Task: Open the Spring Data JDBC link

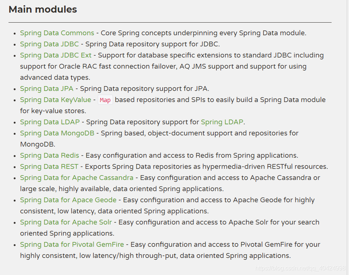Action: 49,44
